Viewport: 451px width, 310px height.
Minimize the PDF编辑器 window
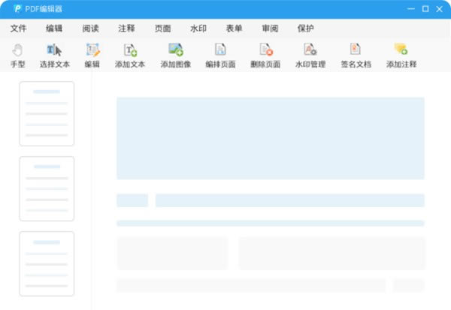click(x=411, y=9)
